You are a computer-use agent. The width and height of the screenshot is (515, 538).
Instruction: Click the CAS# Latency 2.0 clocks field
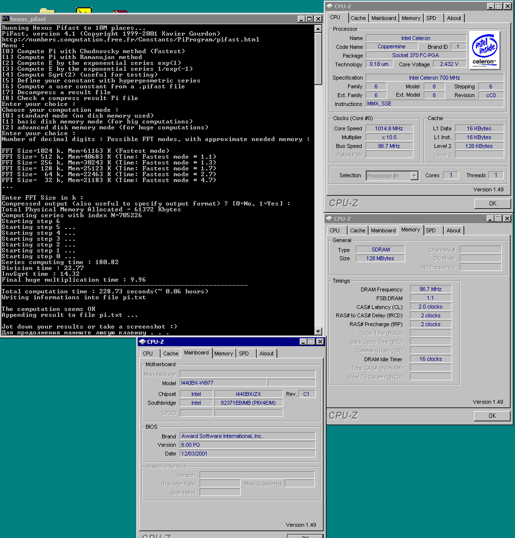[431, 307]
